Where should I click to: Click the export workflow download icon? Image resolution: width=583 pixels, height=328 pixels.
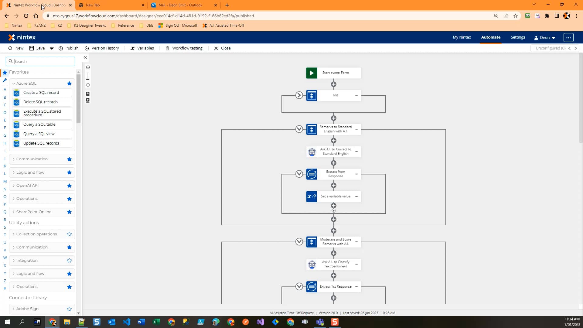point(88,94)
